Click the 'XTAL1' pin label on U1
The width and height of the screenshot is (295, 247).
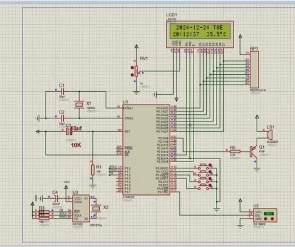[129, 108]
